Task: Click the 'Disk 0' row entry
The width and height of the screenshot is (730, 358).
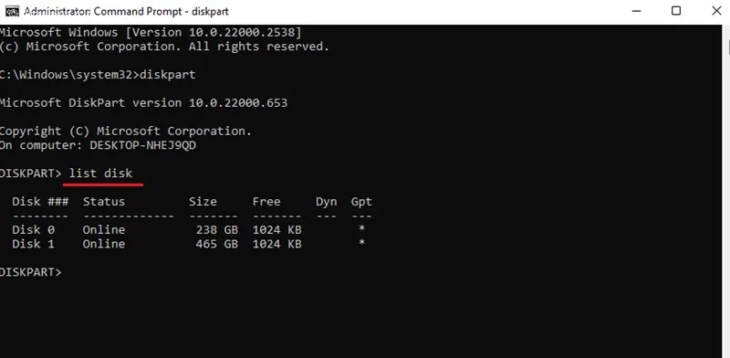Action: tap(33, 230)
